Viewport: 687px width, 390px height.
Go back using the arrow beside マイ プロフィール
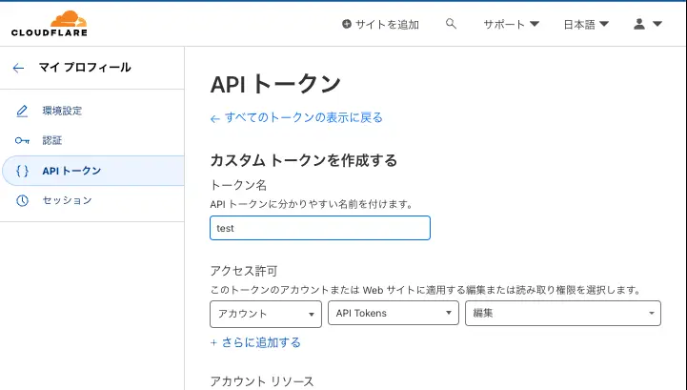(x=18, y=68)
